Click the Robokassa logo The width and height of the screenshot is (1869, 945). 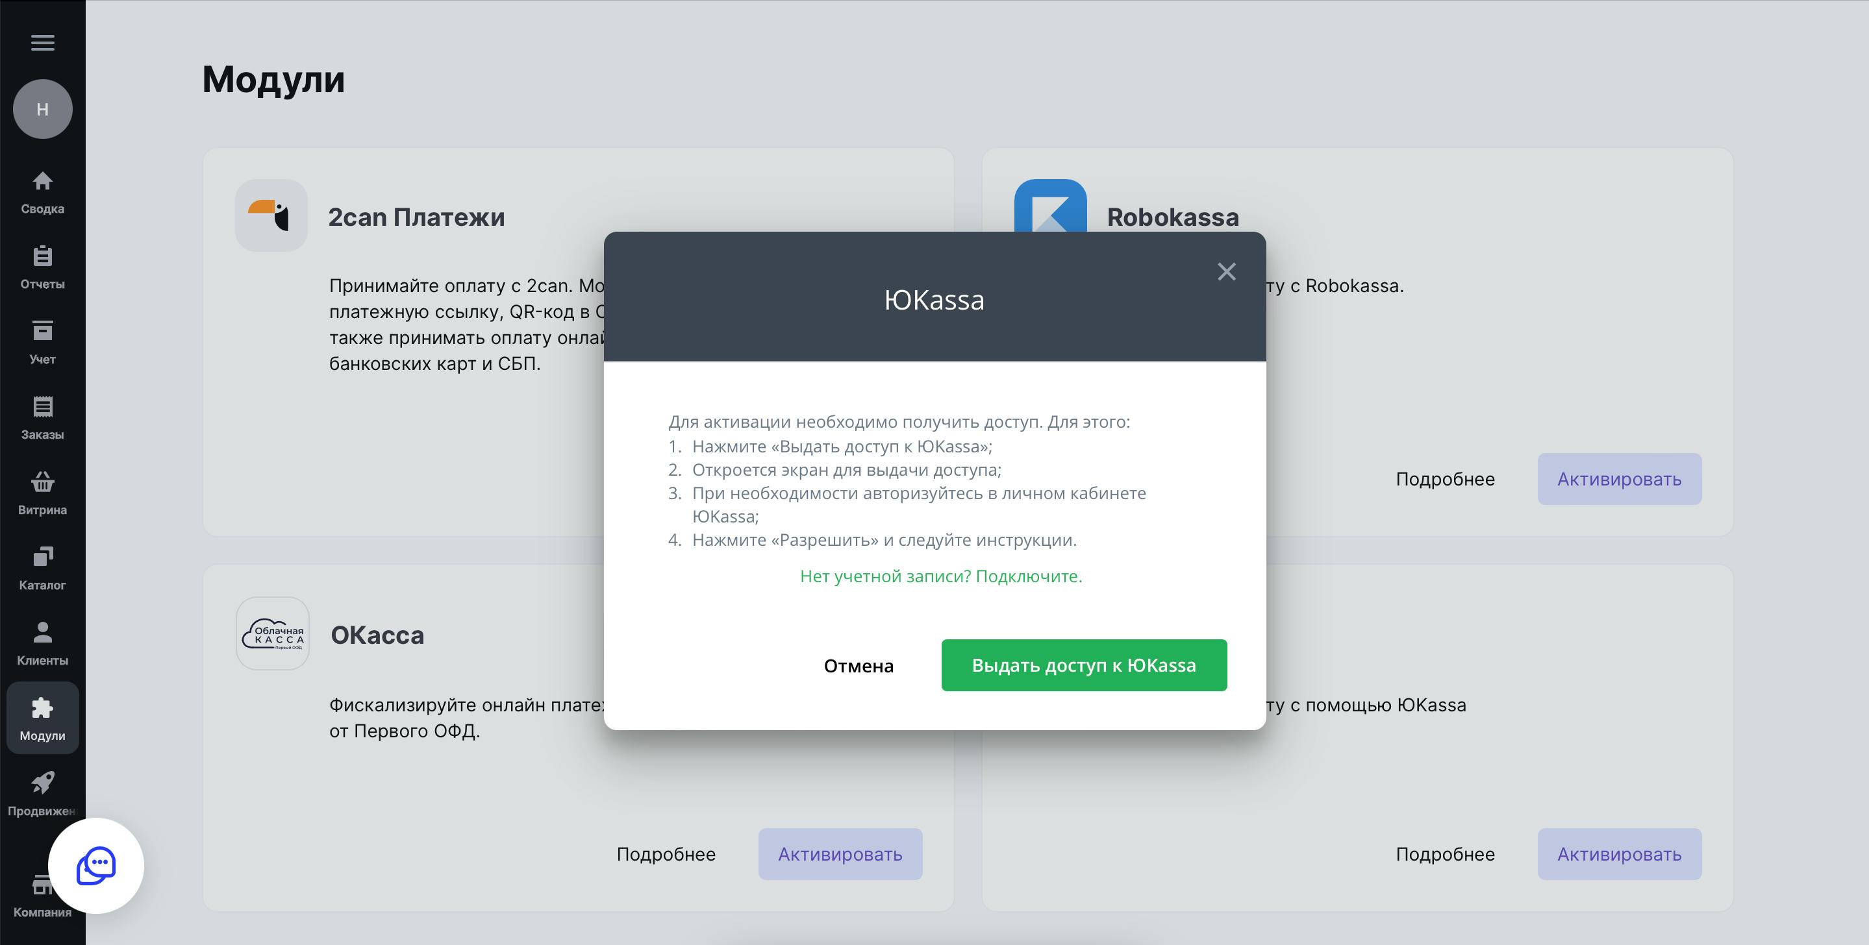point(1051,206)
